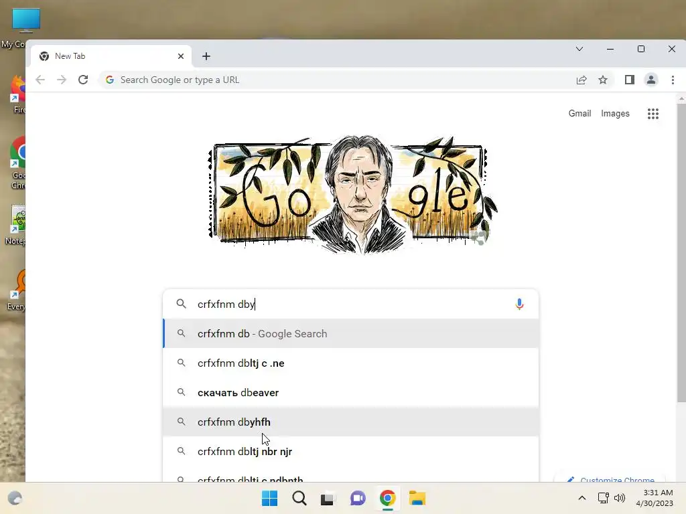Select suggestion 'crfxfnm dbyhfh'

tap(351, 422)
